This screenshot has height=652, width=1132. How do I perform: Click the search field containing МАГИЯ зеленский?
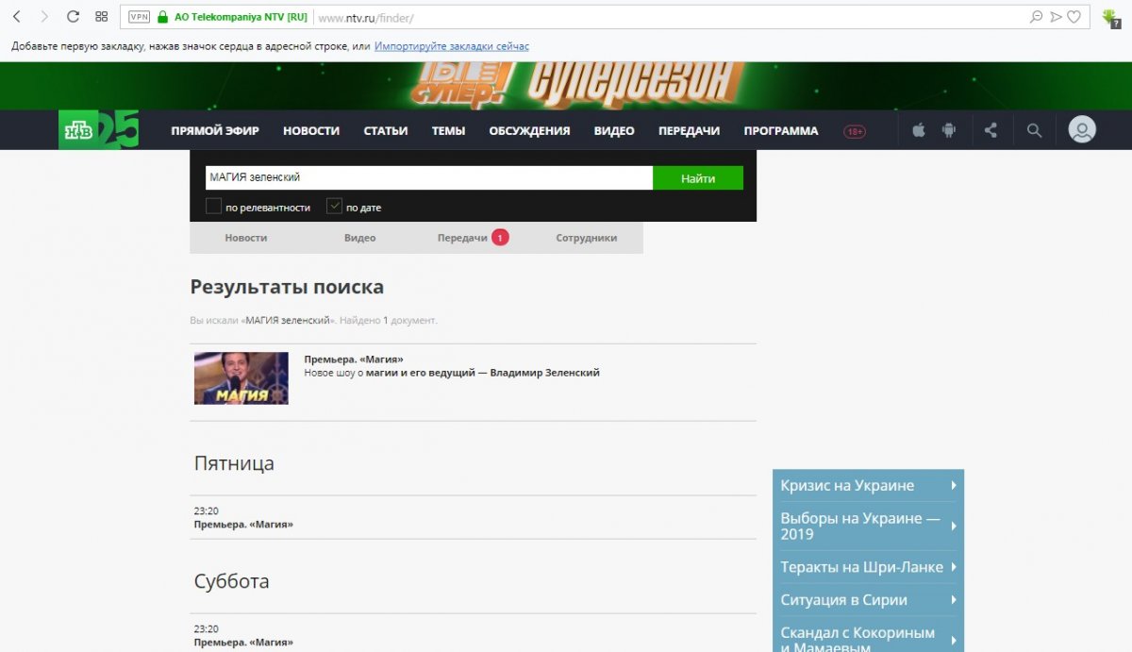click(x=429, y=177)
